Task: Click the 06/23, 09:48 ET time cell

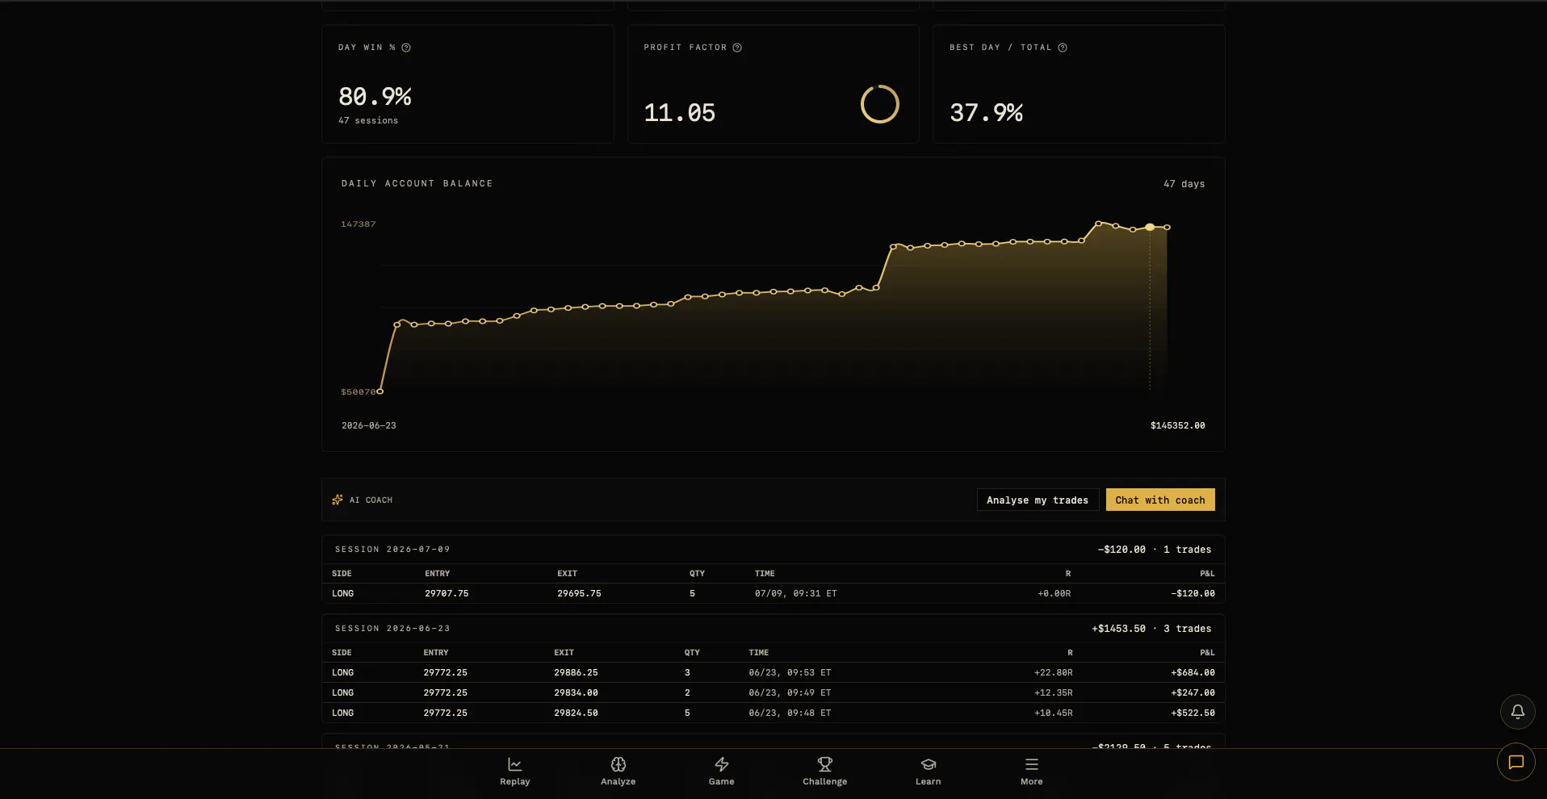Action: pyautogui.click(x=790, y=713)
